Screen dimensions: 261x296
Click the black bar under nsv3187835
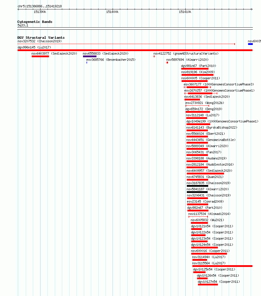(197, 186)
